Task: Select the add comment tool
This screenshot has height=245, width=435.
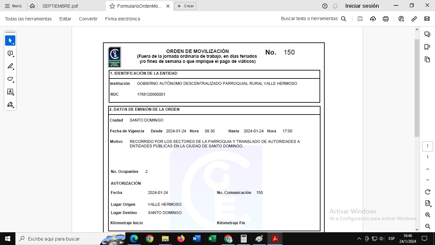Action: (x=10, y=54)
